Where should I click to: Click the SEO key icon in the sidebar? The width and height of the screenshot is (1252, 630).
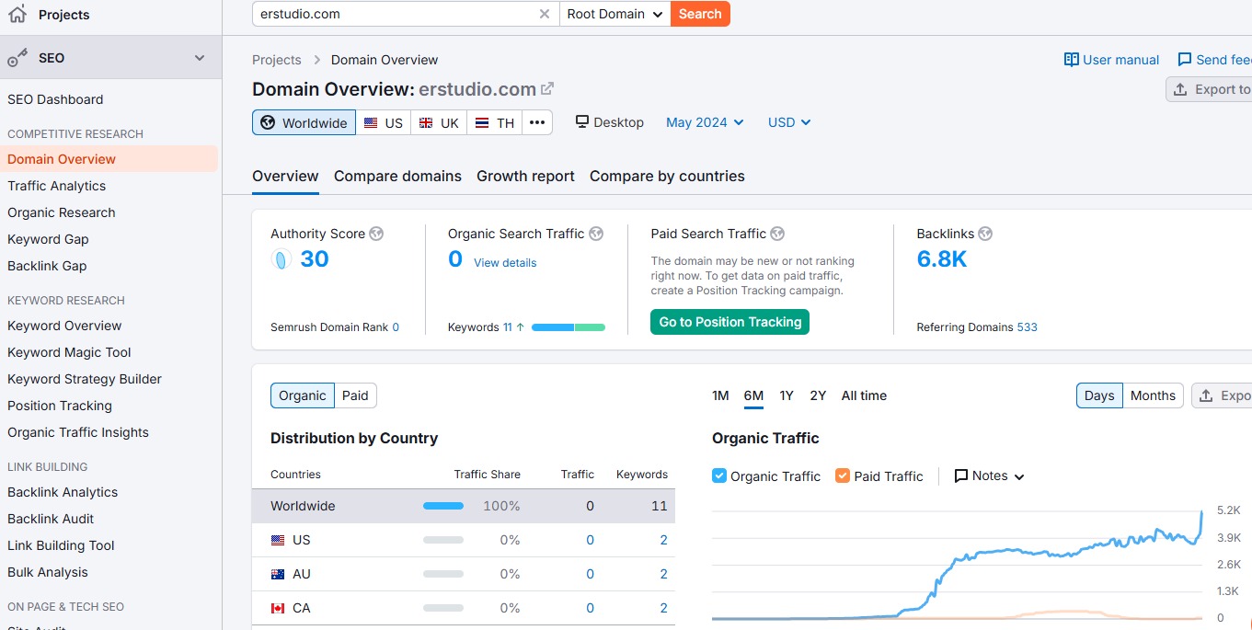[x=17, y=58]
